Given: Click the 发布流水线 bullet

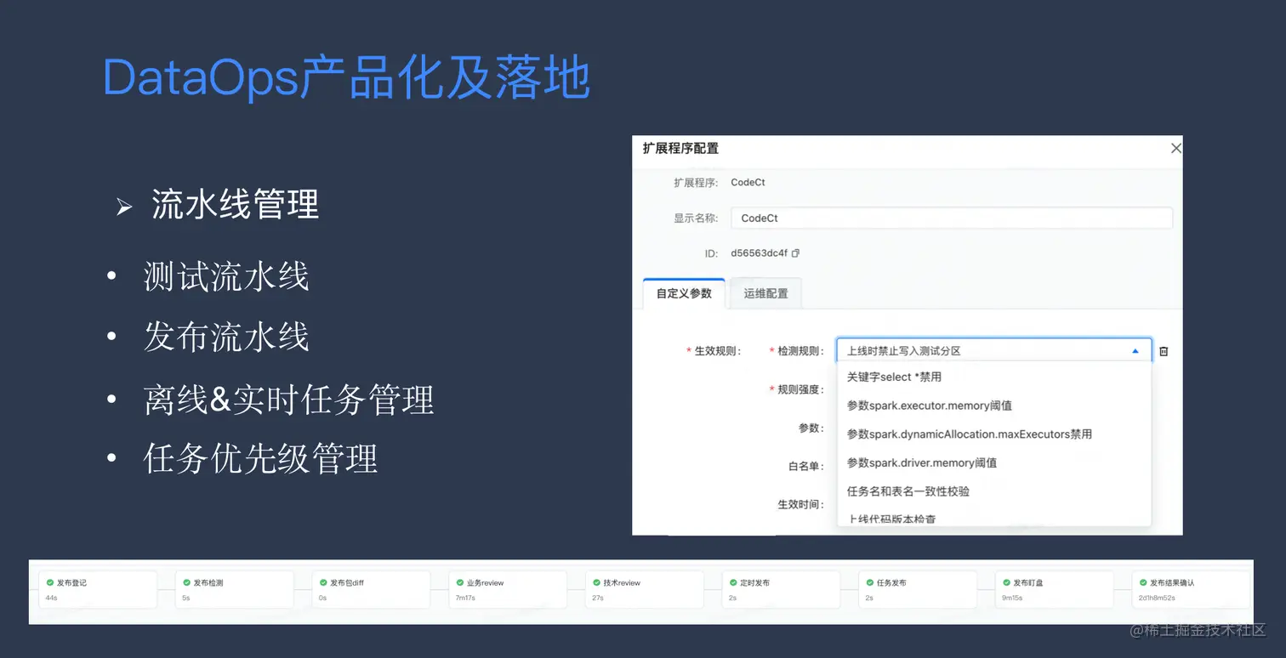Looking at the screenshot, I should 226,338.
